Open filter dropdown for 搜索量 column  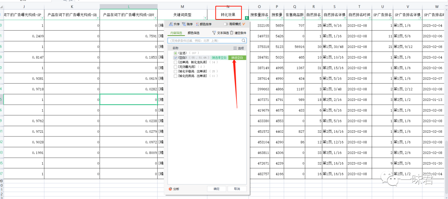pyautogui.click(x=282, y=18)
